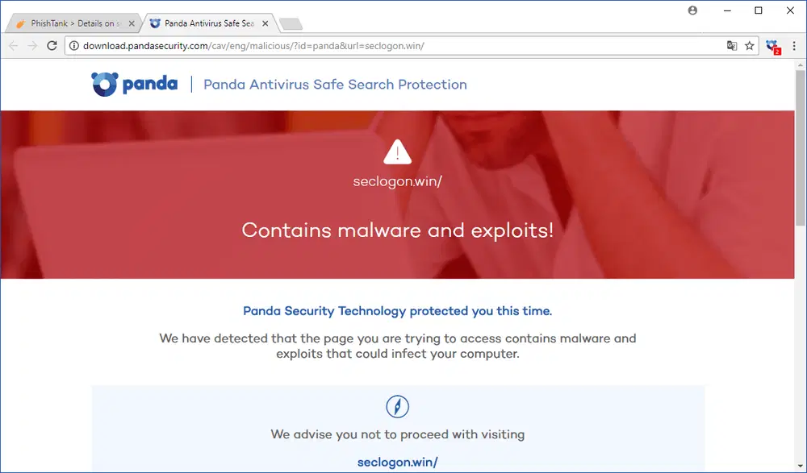The width and height of the screenshot is (807, 473).
Task: Click the forward navigation arrow
Action: pyautogui.click(x=32, y=46)
